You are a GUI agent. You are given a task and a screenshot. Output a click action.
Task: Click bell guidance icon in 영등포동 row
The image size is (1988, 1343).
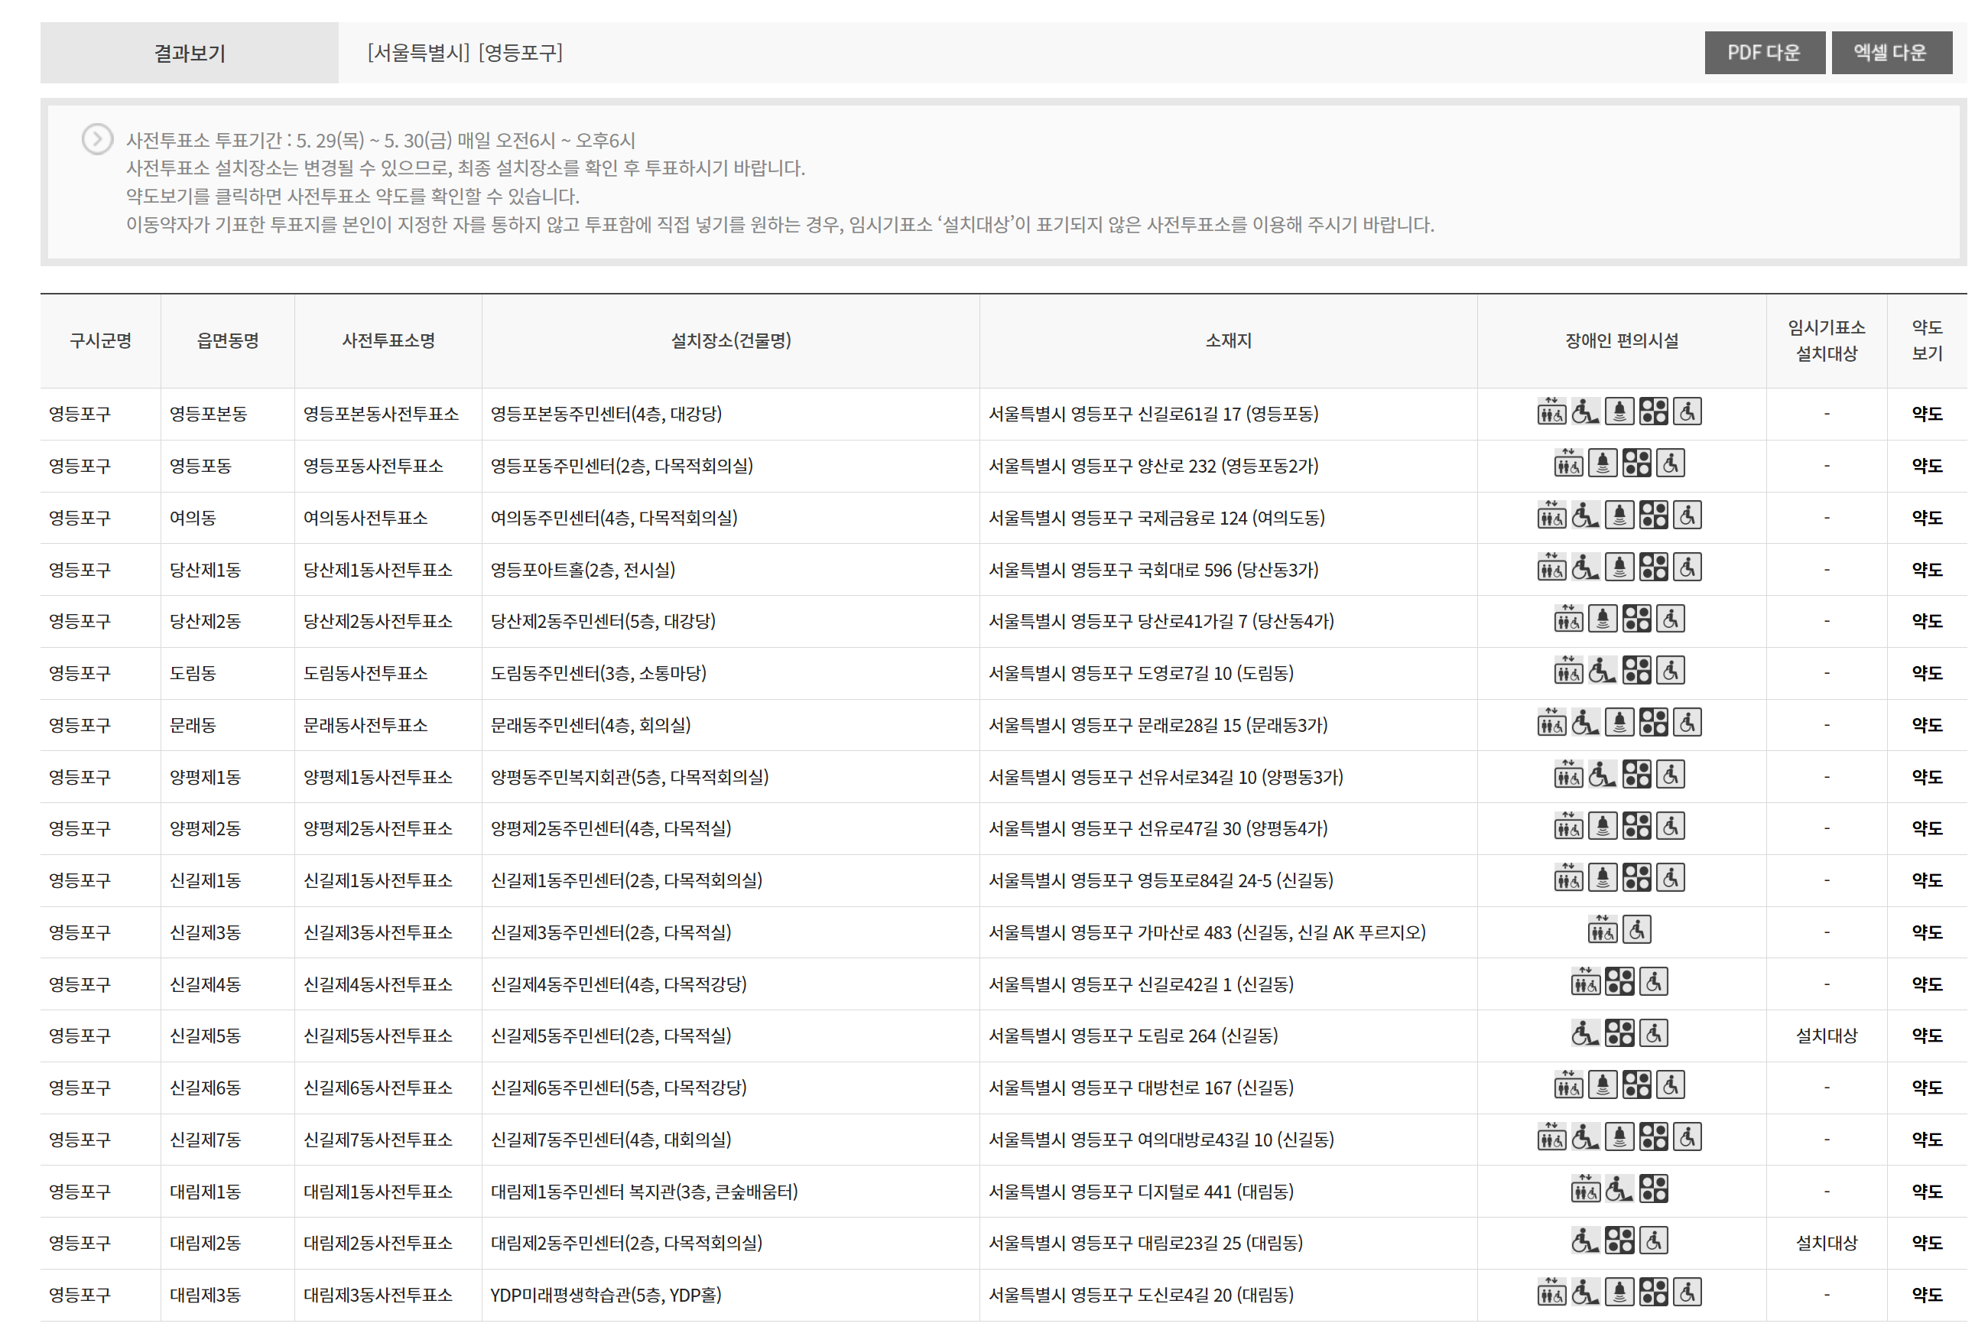coord(1602,464)
